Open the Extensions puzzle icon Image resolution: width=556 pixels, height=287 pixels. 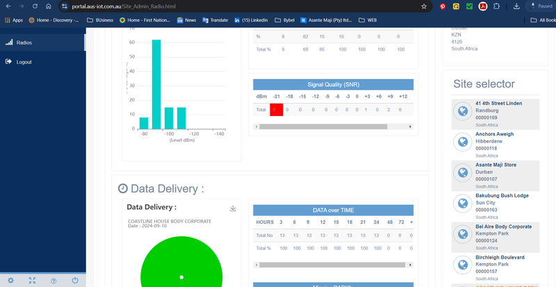pyautogui.click(x=496, y=6)
